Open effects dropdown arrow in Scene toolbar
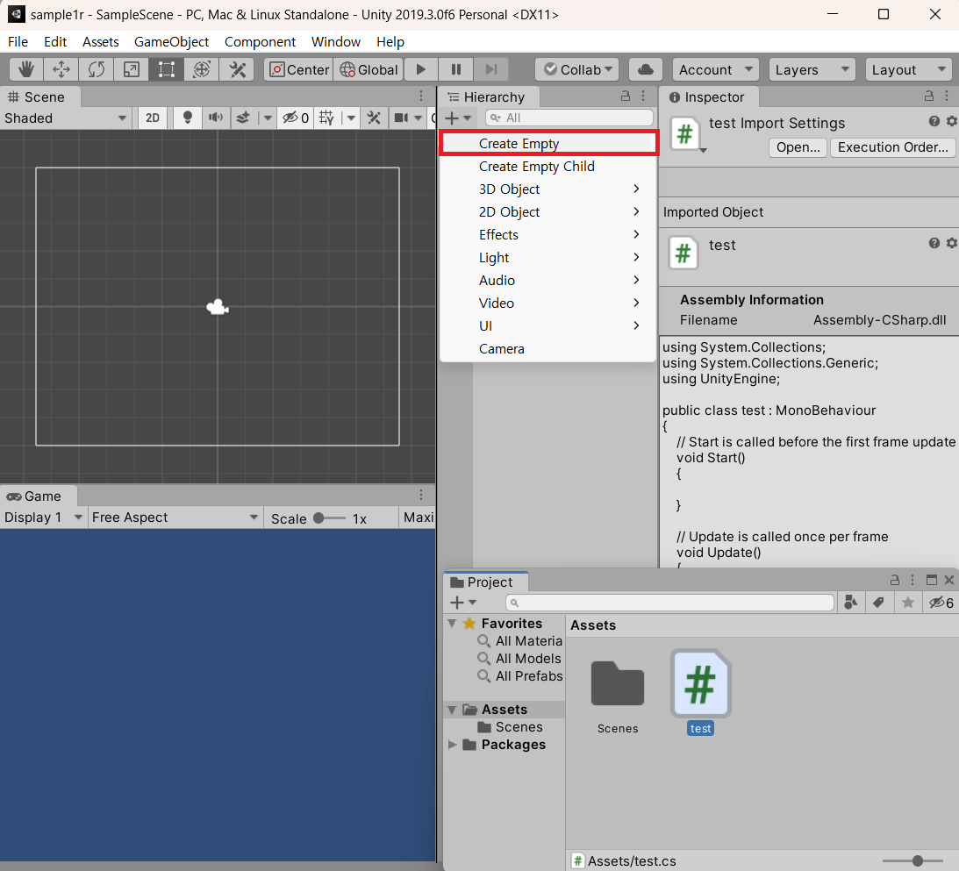Screen dimensions: 959x871 (268, 118)
